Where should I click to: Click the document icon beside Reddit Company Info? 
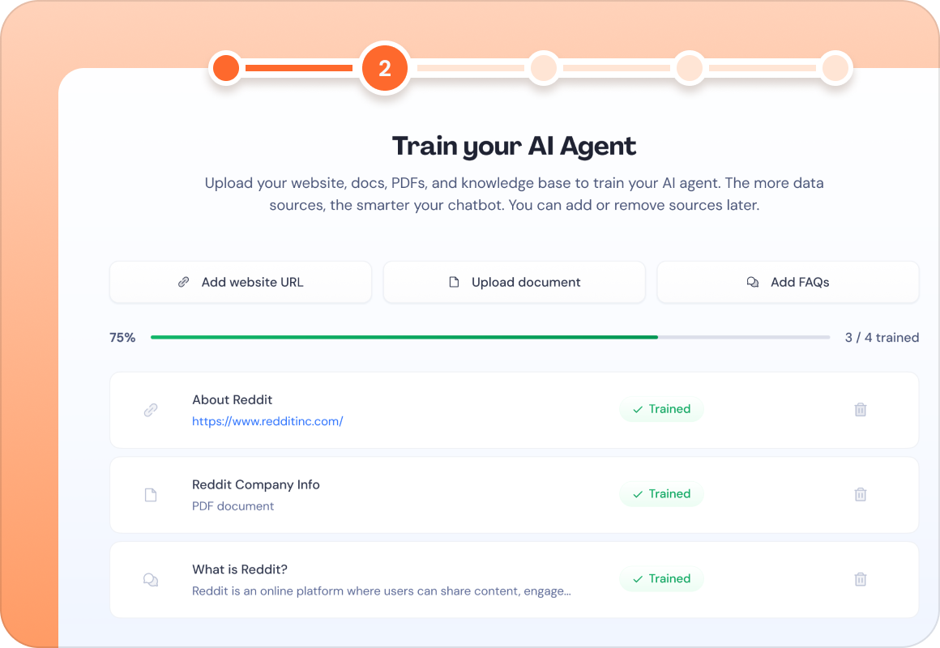(x=151, y=495)
